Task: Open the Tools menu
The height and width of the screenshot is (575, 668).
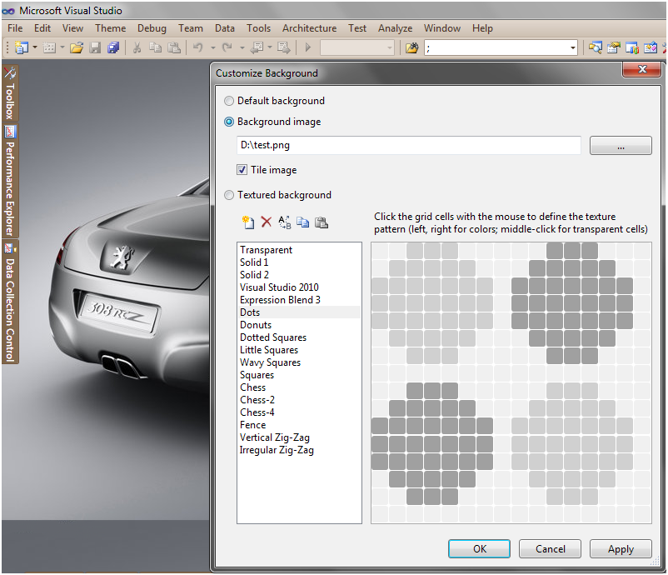Action: [258, 28]
